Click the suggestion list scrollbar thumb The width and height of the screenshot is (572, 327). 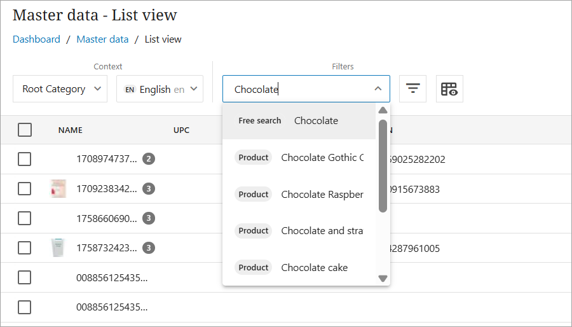[x=383, y=165]
